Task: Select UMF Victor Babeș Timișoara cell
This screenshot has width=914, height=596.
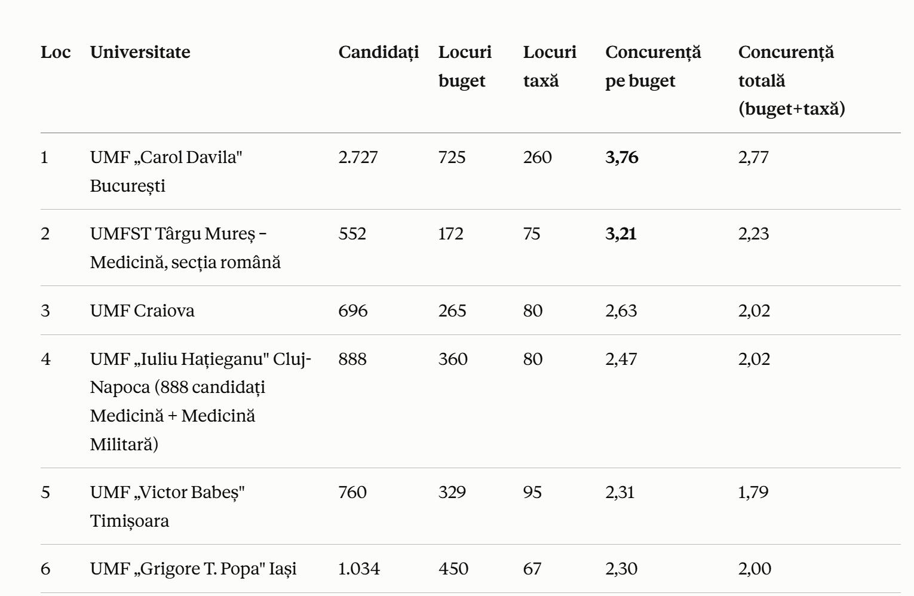Action: point(167,506)
